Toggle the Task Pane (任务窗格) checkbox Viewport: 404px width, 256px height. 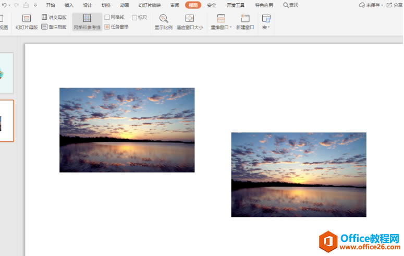pos(107,27)
